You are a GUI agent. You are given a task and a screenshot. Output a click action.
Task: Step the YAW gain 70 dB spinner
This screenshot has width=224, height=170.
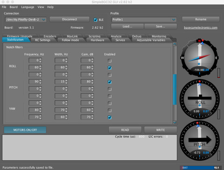click(92, 117)
